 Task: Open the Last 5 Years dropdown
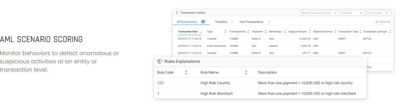pos(379,13)
